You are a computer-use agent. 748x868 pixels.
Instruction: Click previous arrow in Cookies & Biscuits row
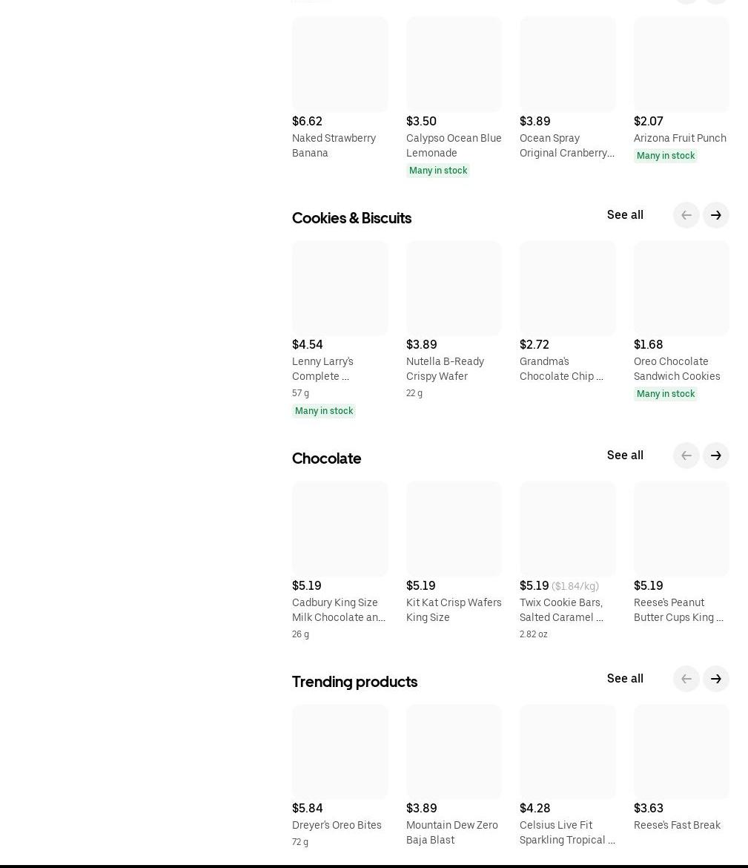tap(686, 215)
